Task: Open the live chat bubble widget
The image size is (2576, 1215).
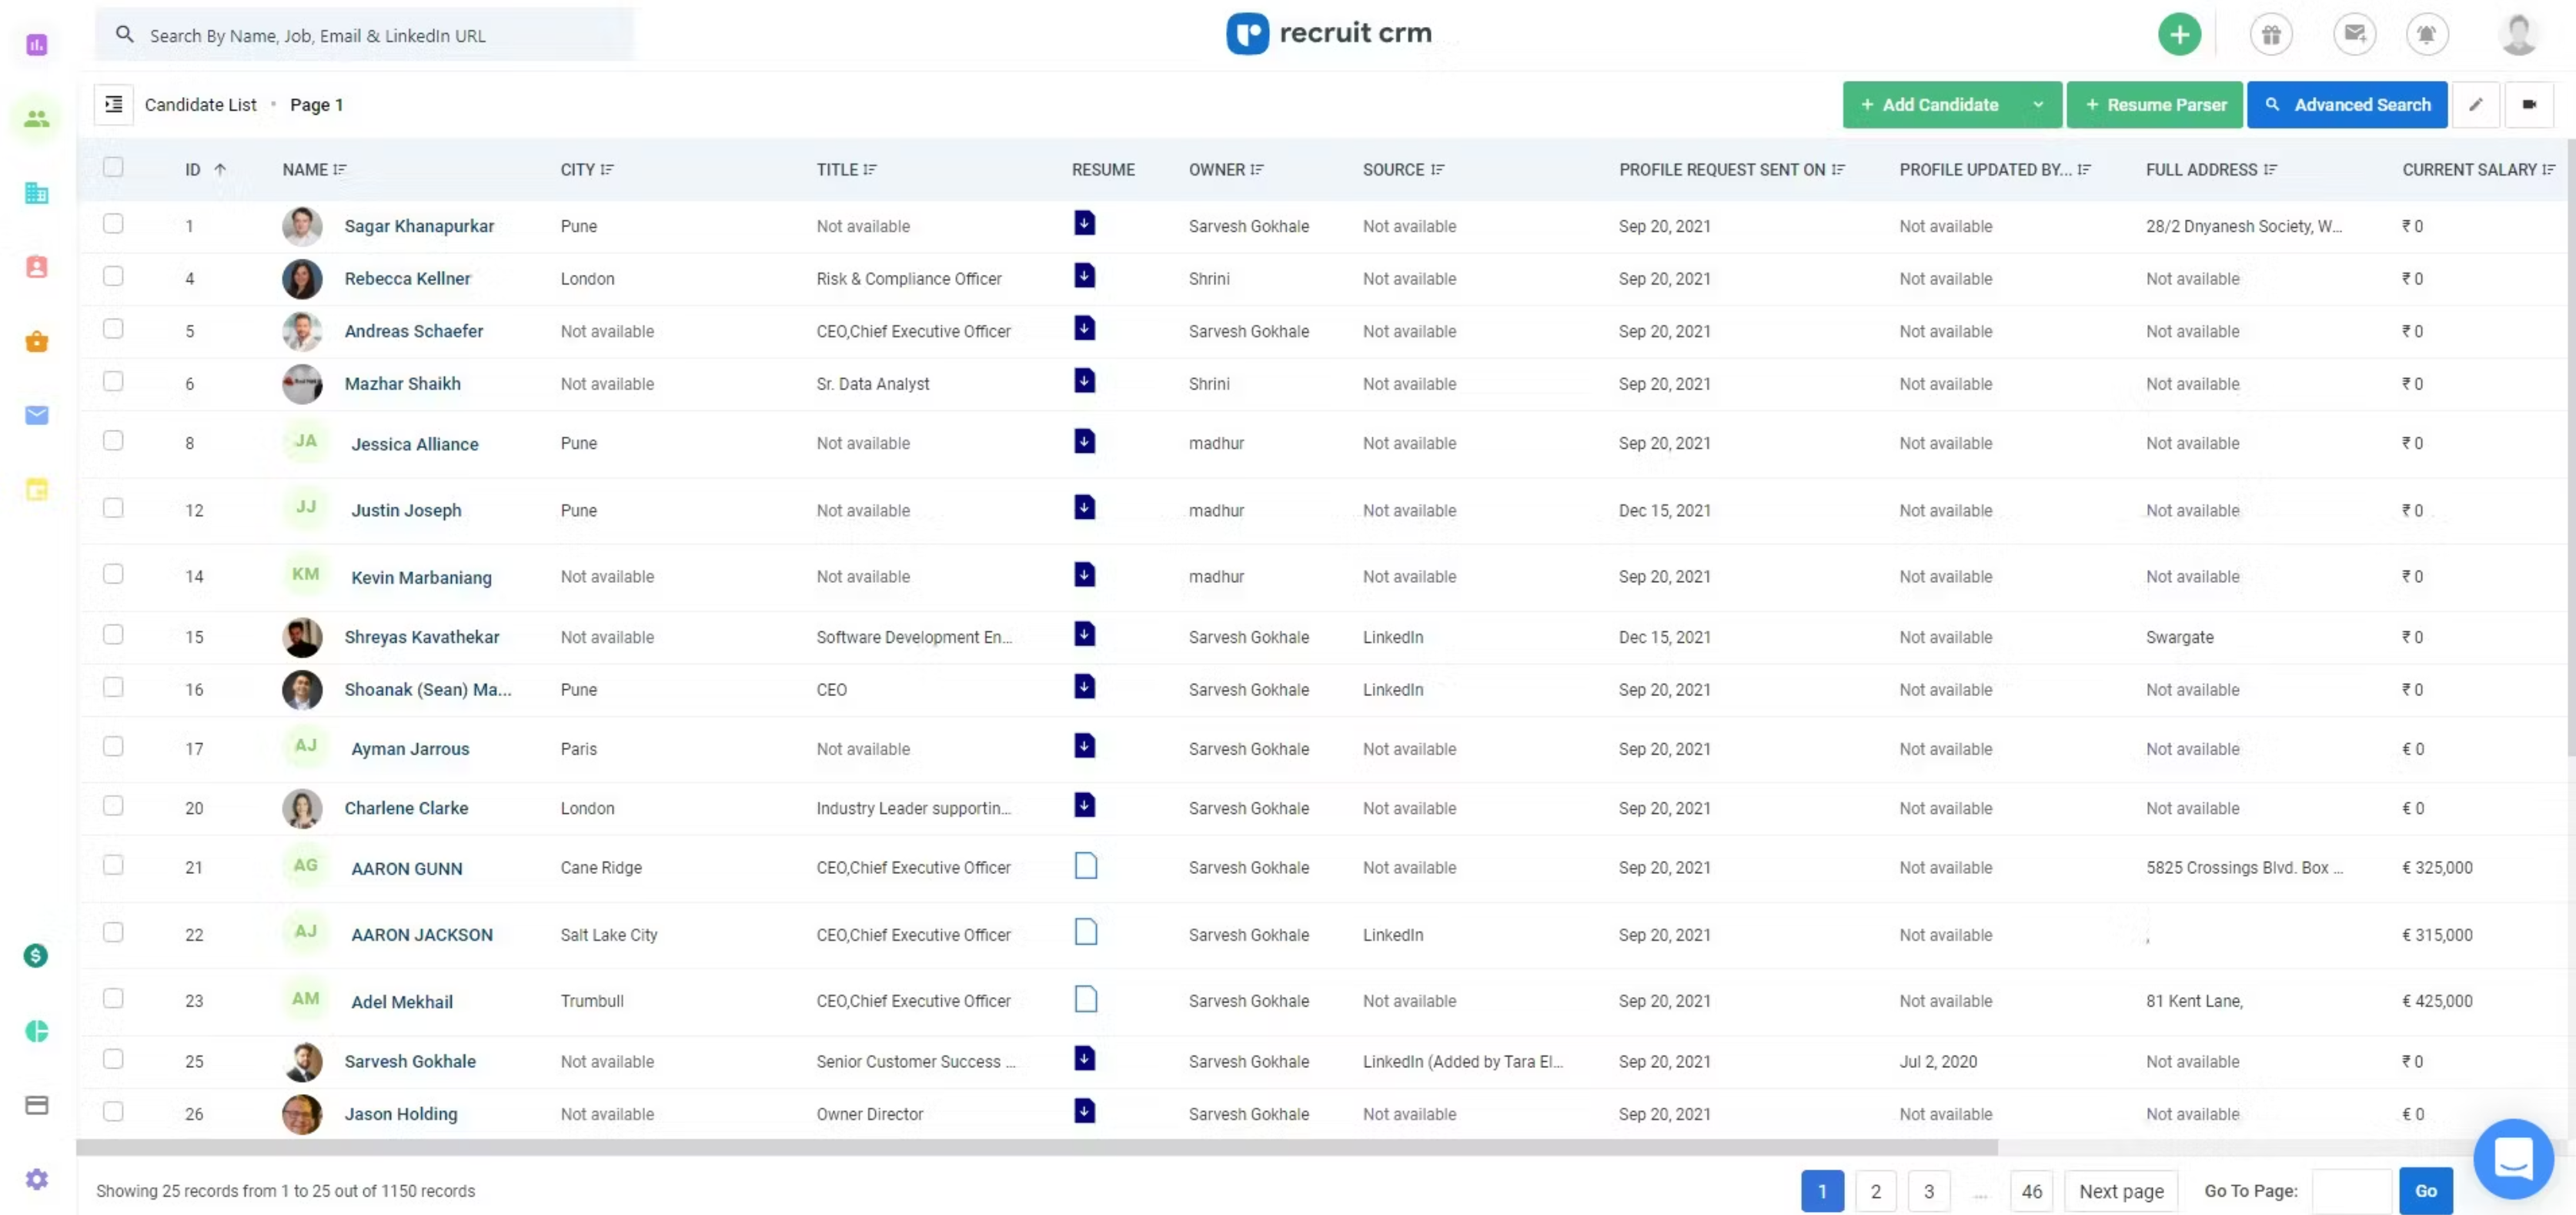Action: tap(2512, 1159)
